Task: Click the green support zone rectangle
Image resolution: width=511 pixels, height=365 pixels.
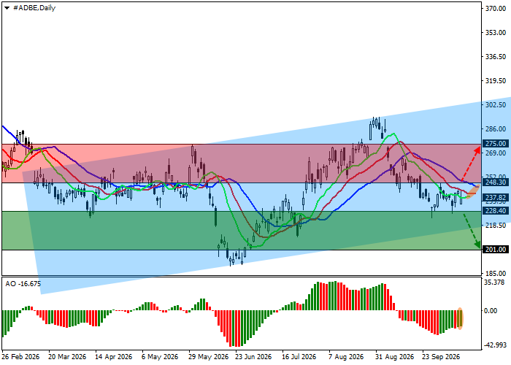Action: click(x=242, y=231)
